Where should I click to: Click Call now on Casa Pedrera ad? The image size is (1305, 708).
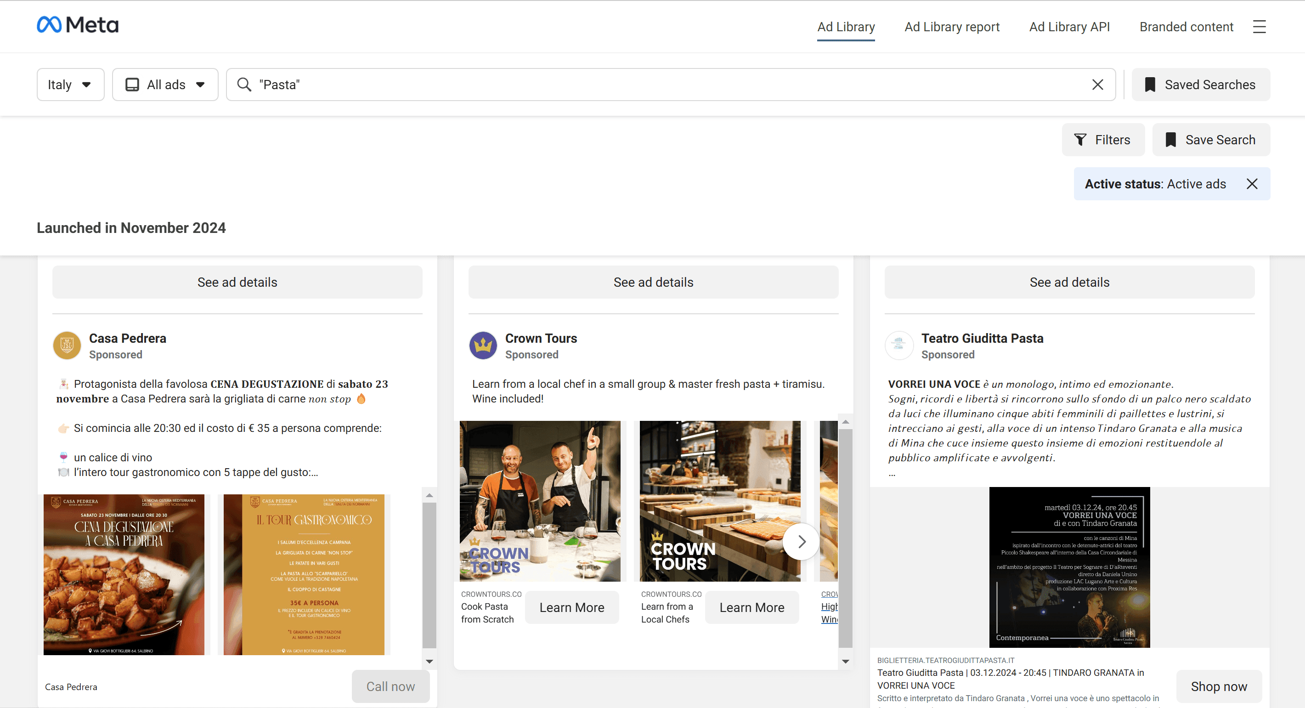tap(390, 687)
